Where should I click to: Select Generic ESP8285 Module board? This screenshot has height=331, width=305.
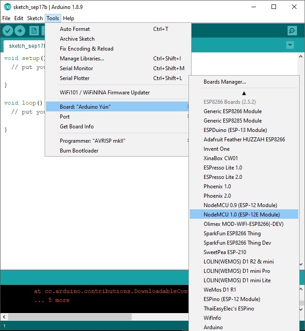[244, 120]
